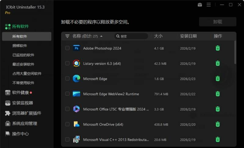Click the trash icon for Adobe Photoshop 2024
244x148 pixels.
(x=217, y=48)
